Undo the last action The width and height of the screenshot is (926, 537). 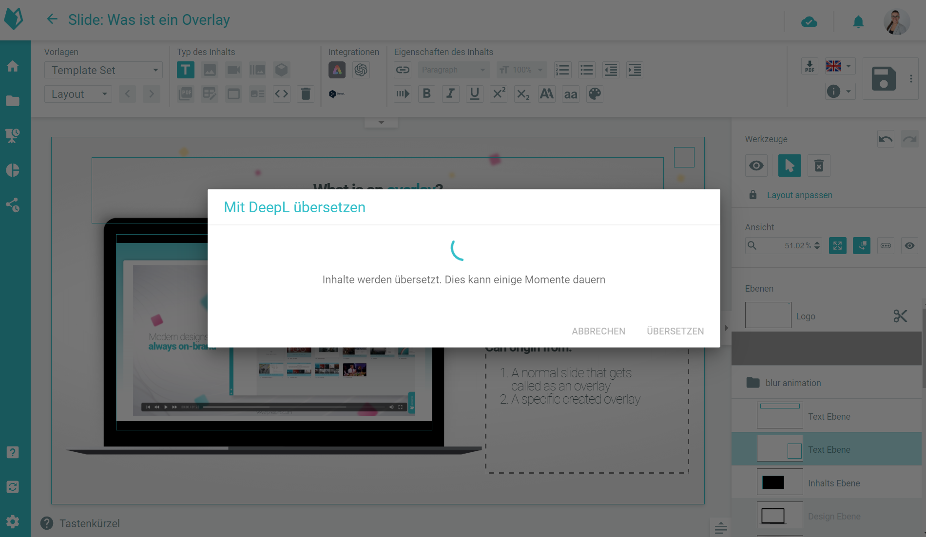[x=886, y=139]
